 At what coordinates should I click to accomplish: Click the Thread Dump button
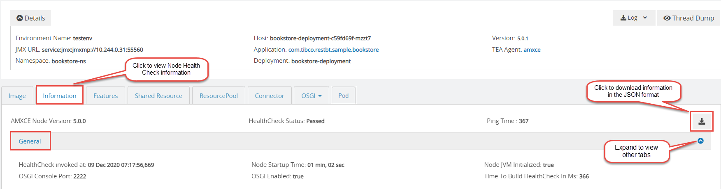point(688,18)
